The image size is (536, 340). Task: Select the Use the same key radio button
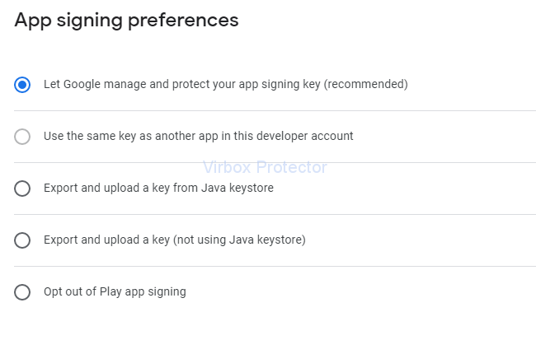22,136
